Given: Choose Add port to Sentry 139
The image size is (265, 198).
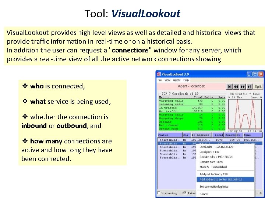Looking at the screenshot, I should pyautogui.click(x=226, y=174).
